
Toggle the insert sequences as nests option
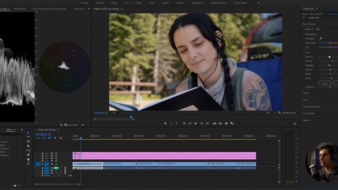38,138
